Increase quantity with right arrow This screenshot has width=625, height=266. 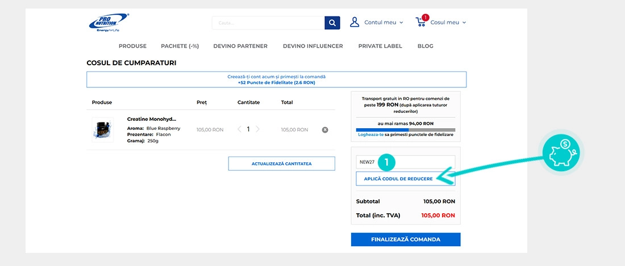257,129
